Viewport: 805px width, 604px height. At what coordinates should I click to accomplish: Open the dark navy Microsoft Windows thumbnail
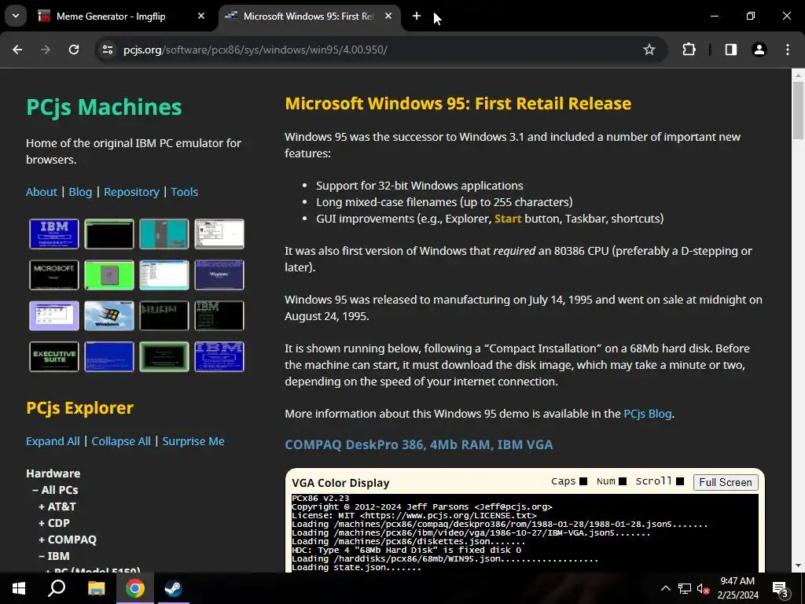click(219, 274)
